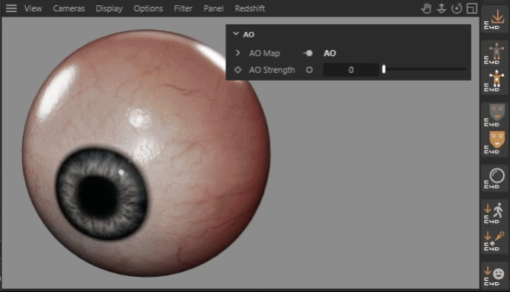Image resolution: width=510 pixels, height=292 pixels.
Task: Collapse the AO section chevron
Action: pos(236,34)
